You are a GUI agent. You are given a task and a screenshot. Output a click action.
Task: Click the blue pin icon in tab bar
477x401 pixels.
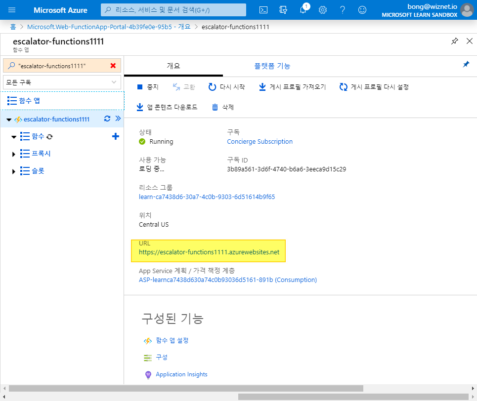pos(466,64)
